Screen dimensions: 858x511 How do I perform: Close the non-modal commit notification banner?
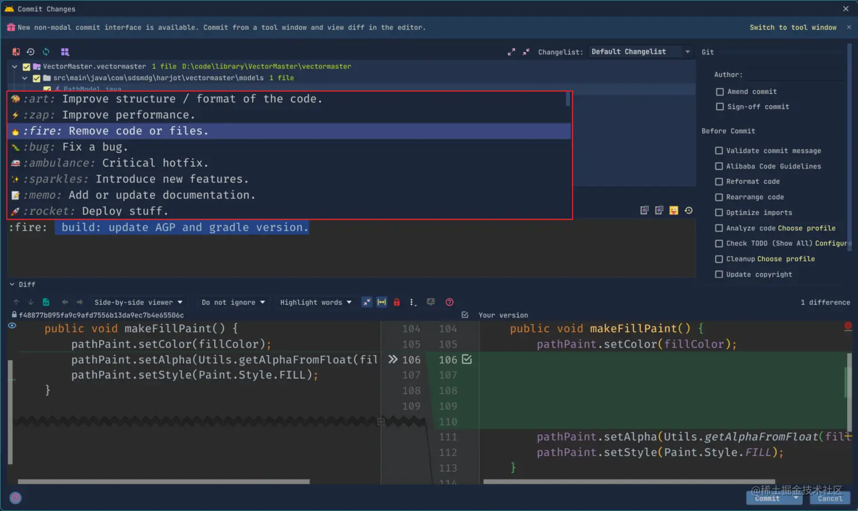pos(849,27)
